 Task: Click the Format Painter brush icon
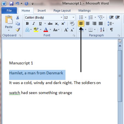(x=18, y=30)
